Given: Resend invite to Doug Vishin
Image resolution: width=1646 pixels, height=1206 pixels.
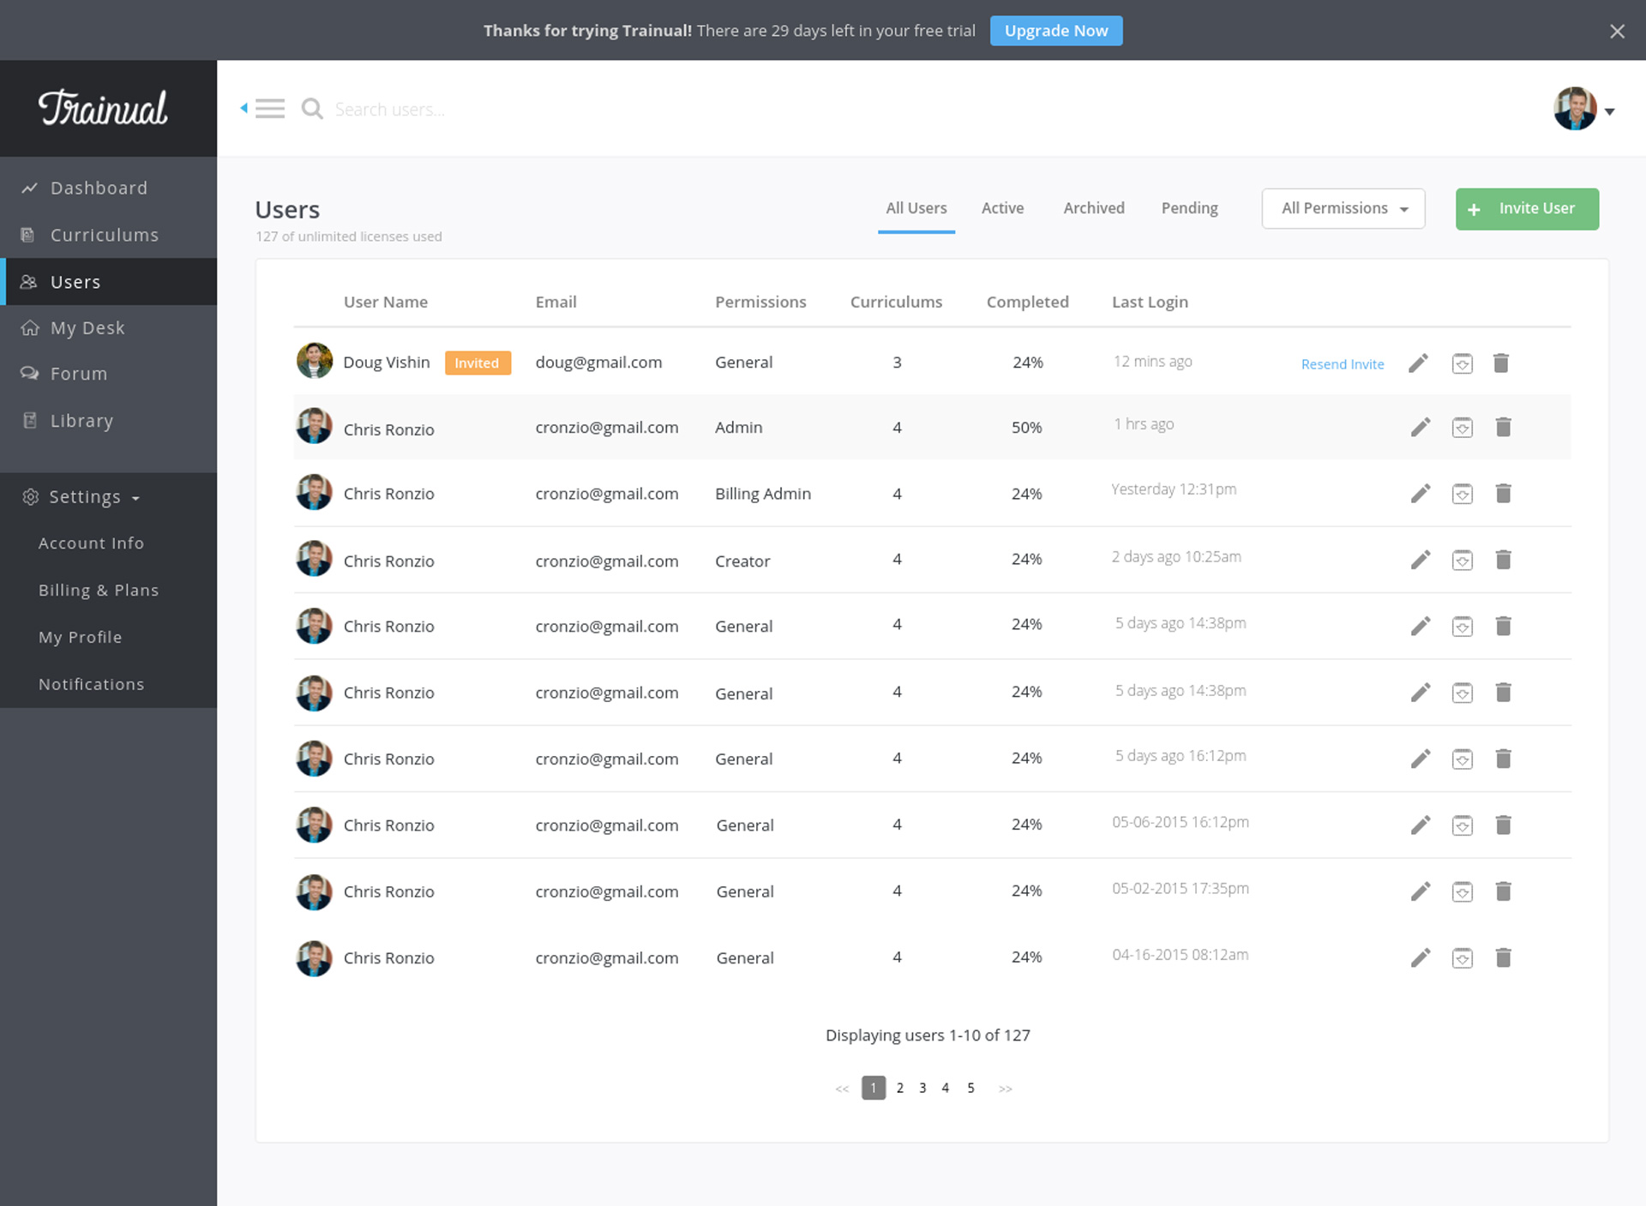Looking at the screenshot, I should tap(1343, 364).
